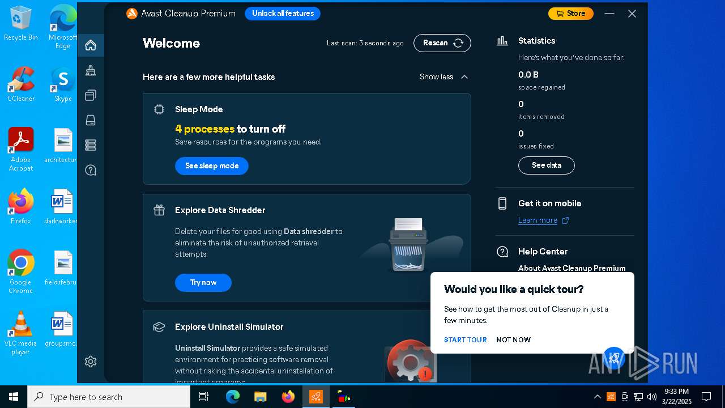Click the Rescan button
The width and height of the screenshot is (725, 408).
pyautogui.click(x=442, y=43)
